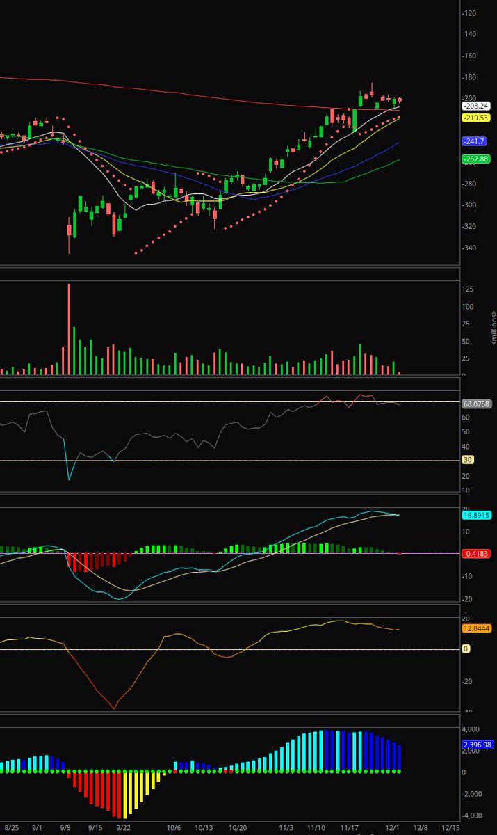Click the 30 oversold level label

coord(468,460)
